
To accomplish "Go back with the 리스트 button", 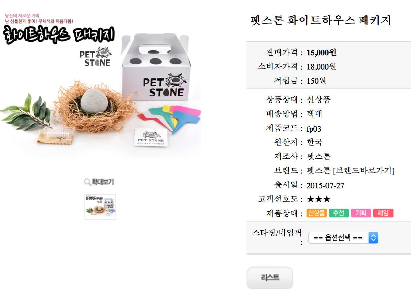I will [x=270, y=278].
